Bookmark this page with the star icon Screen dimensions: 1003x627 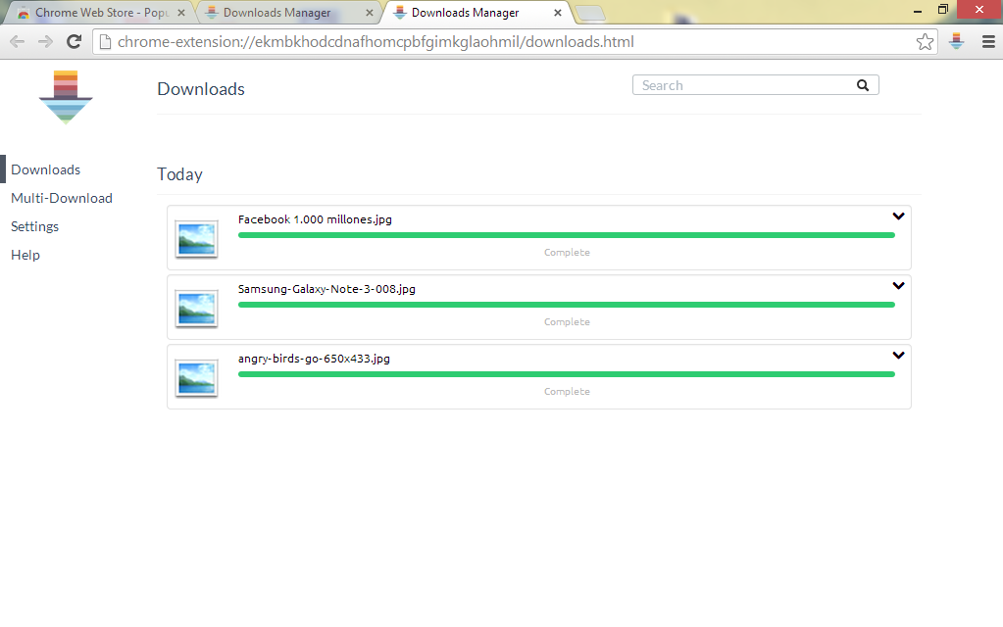925,42
